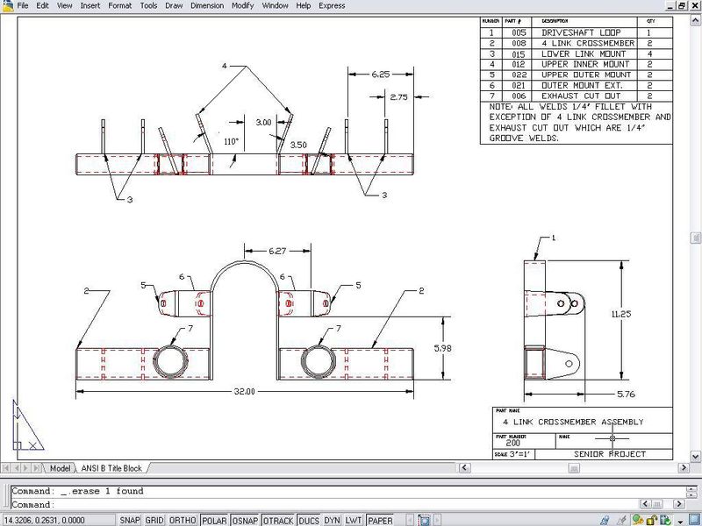Toggle LWT lineweight display button
Image resolution: width=702 pixels, height=526 pixels.
point(354,520)
